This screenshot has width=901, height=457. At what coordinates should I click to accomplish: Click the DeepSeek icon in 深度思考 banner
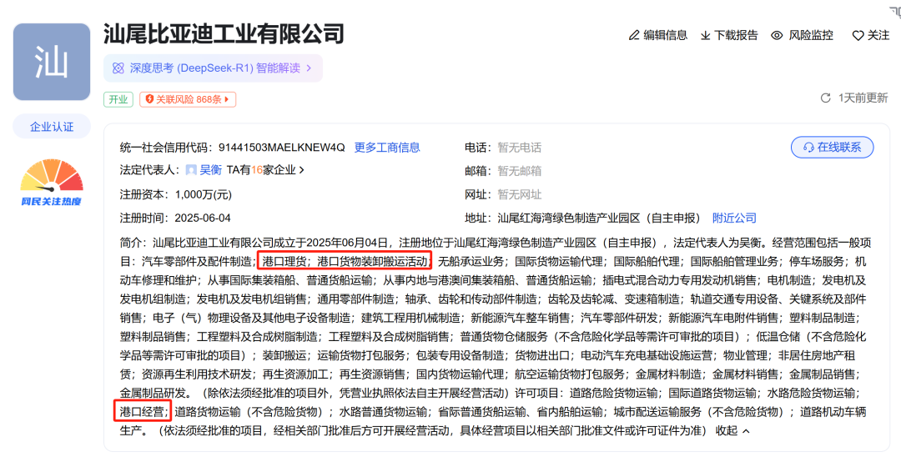coord(118,68)
